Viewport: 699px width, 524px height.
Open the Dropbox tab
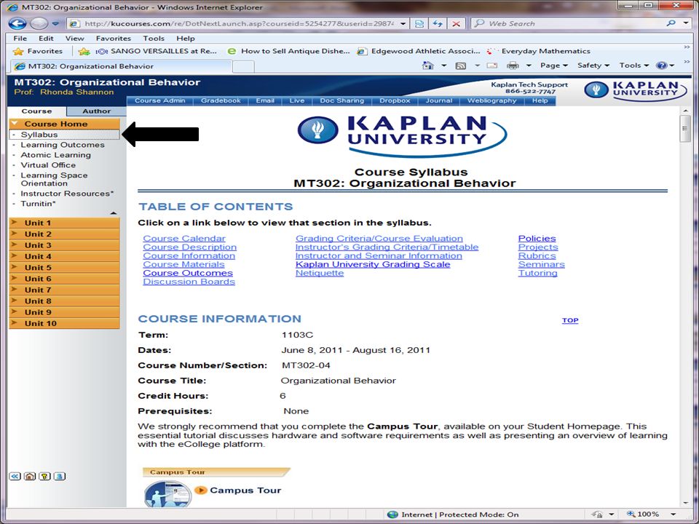395,100
